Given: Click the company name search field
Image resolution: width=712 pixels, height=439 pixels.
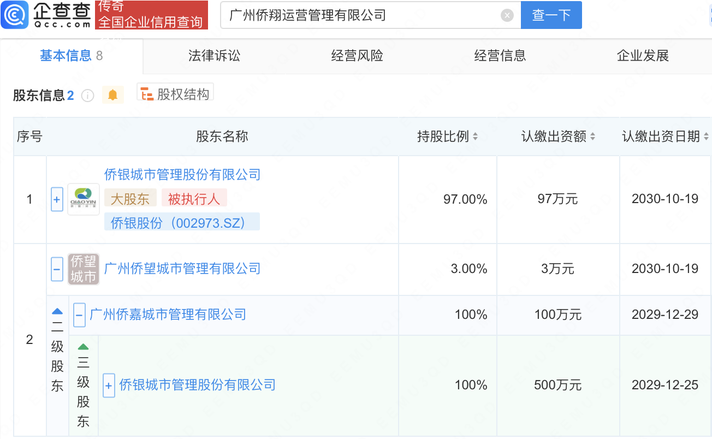Looking at the screenshot, I should [x=360, y=15].
